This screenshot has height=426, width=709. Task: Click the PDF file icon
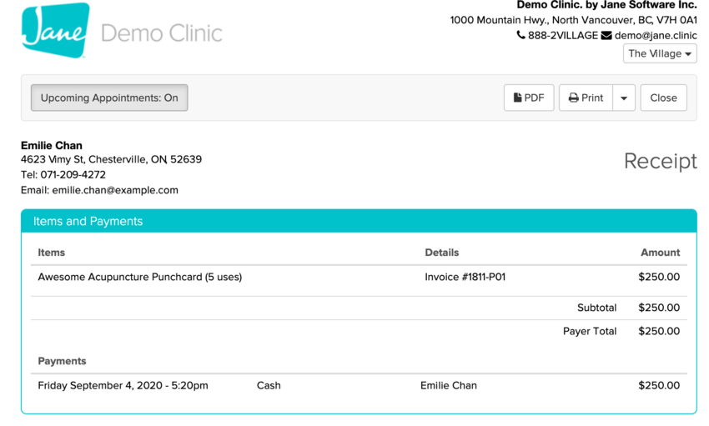(518, 98)
